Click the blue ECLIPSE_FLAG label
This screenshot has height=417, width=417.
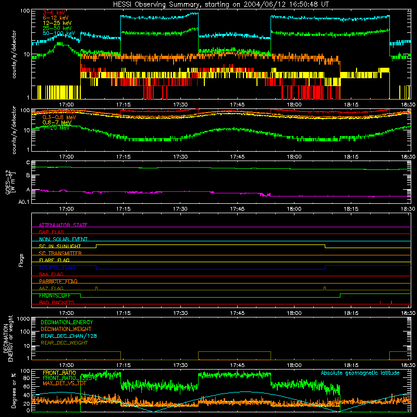pos(57,267)
